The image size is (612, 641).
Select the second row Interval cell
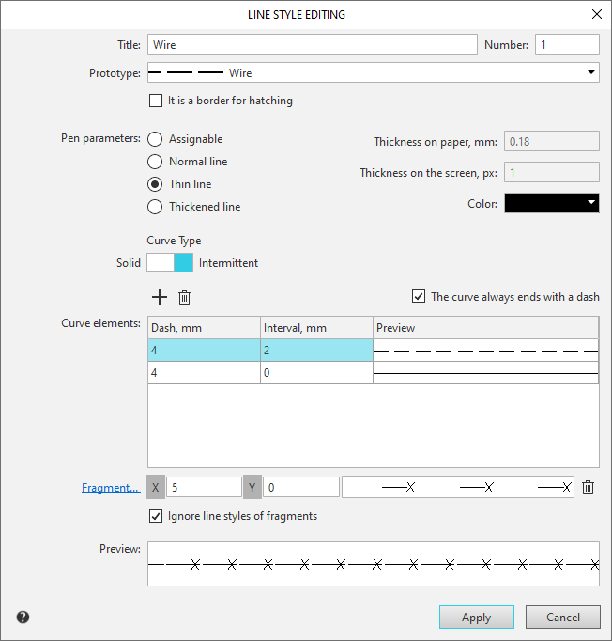(x=316, y=373)
